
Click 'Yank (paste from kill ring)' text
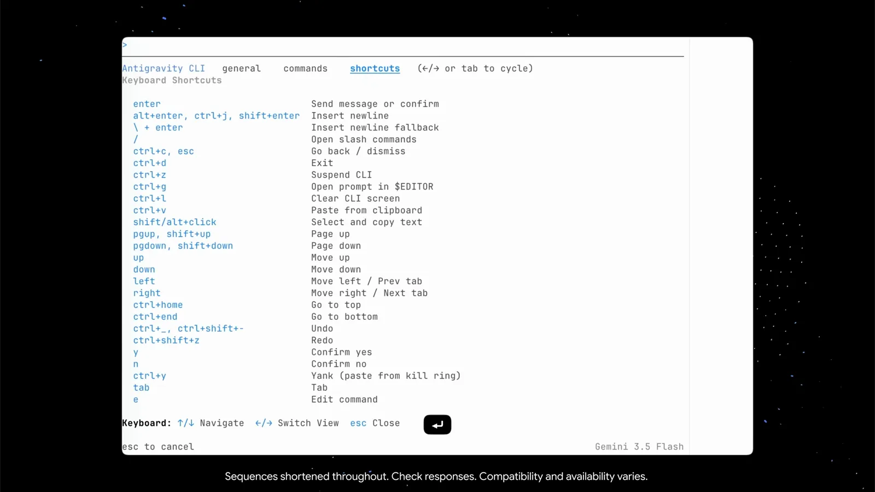(386, 376)
